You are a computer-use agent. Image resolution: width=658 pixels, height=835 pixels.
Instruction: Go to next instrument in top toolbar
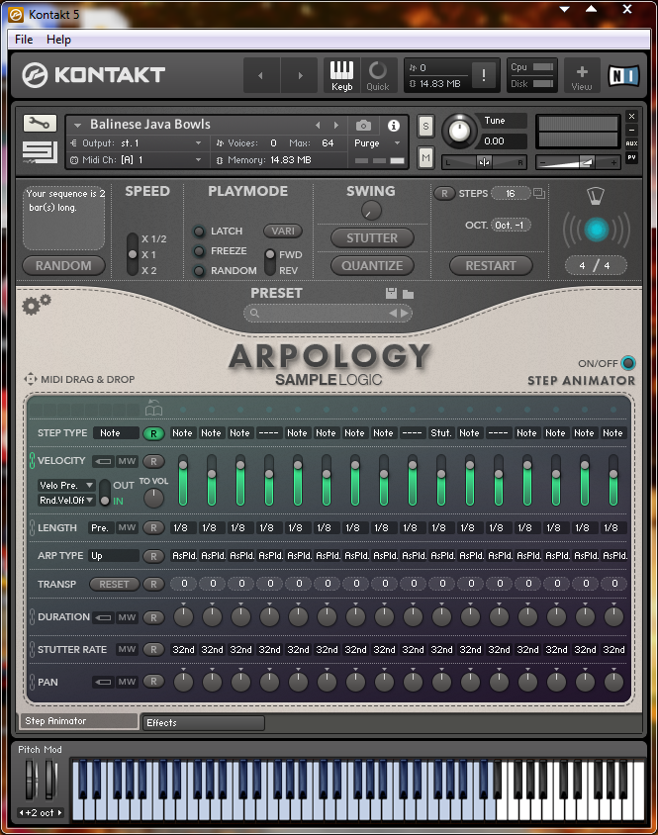(x=300, y=75)
